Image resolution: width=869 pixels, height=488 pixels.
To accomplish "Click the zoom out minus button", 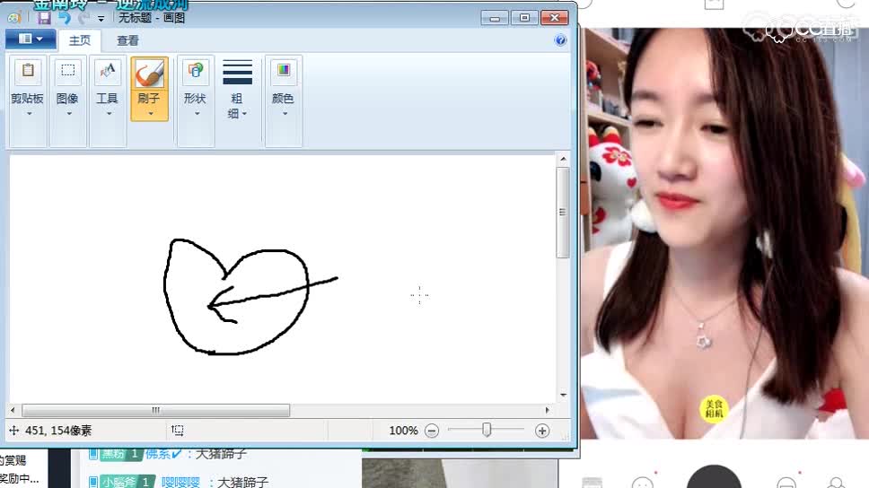I will pos(432,431).
